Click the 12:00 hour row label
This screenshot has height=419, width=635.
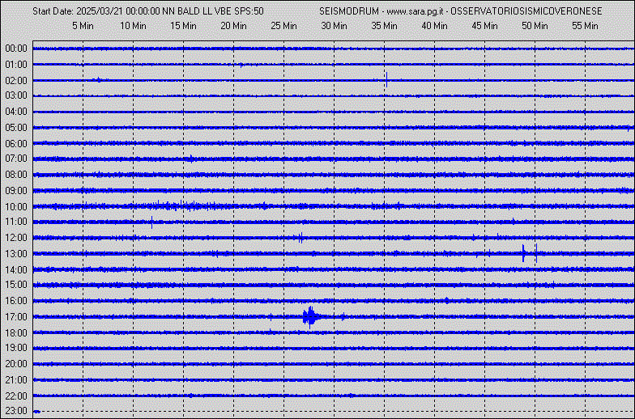[16, 238]
